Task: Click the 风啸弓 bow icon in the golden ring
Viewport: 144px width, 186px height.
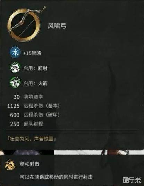Action: [x=25, y=24]
